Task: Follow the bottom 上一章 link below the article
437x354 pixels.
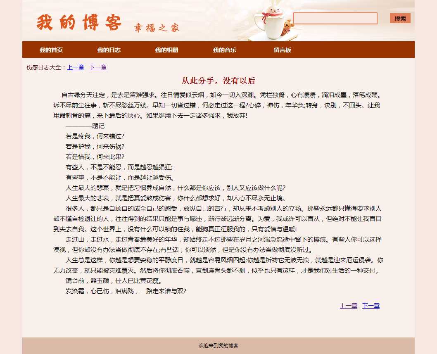Action: pos(349,306)
